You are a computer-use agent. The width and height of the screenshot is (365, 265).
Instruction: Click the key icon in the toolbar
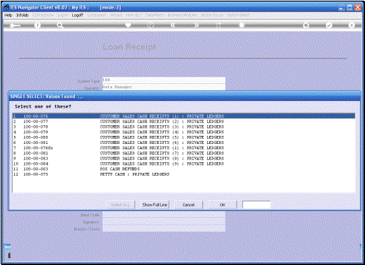coord(15,26)
